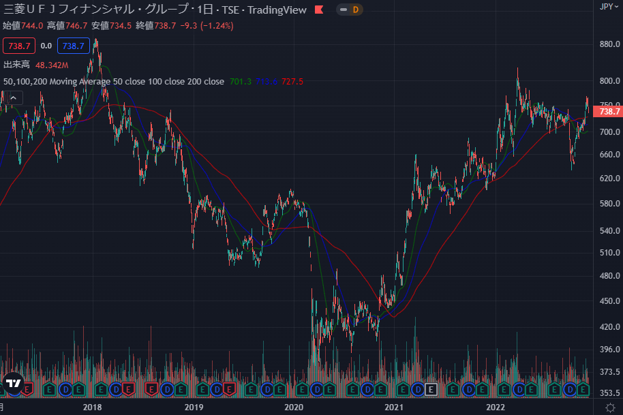623x415 pixels.
Task: Click the first D dividend marker after 2018
Action: point(116,389)
